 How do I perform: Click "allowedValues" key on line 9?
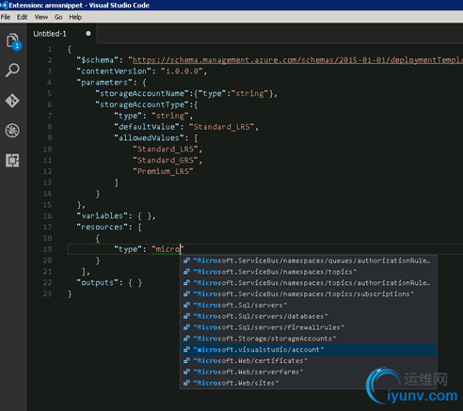click(x=149, y=138)
